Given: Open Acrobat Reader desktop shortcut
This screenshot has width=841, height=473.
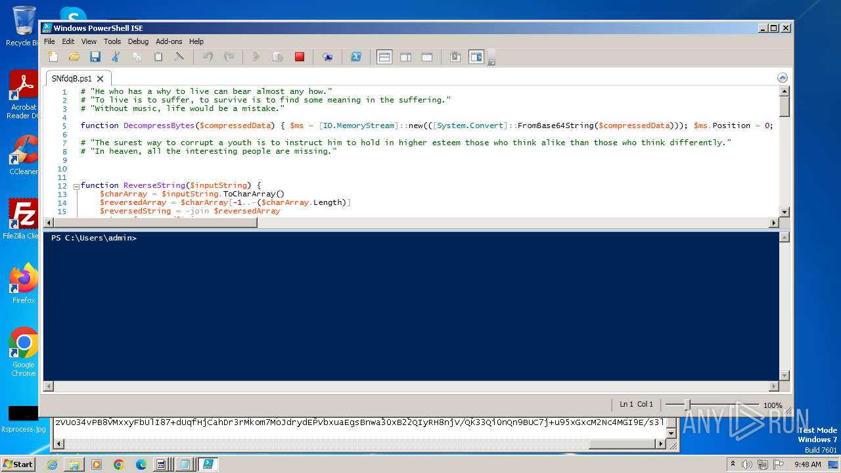Looking at the screenshot, I should point(24,95).
